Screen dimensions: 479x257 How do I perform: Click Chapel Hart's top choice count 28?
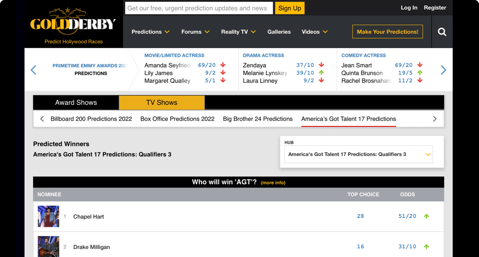coord(361,216)
